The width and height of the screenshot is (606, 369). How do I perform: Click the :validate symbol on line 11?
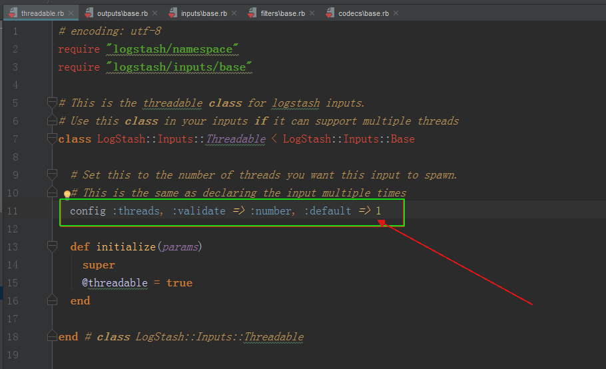198,211
